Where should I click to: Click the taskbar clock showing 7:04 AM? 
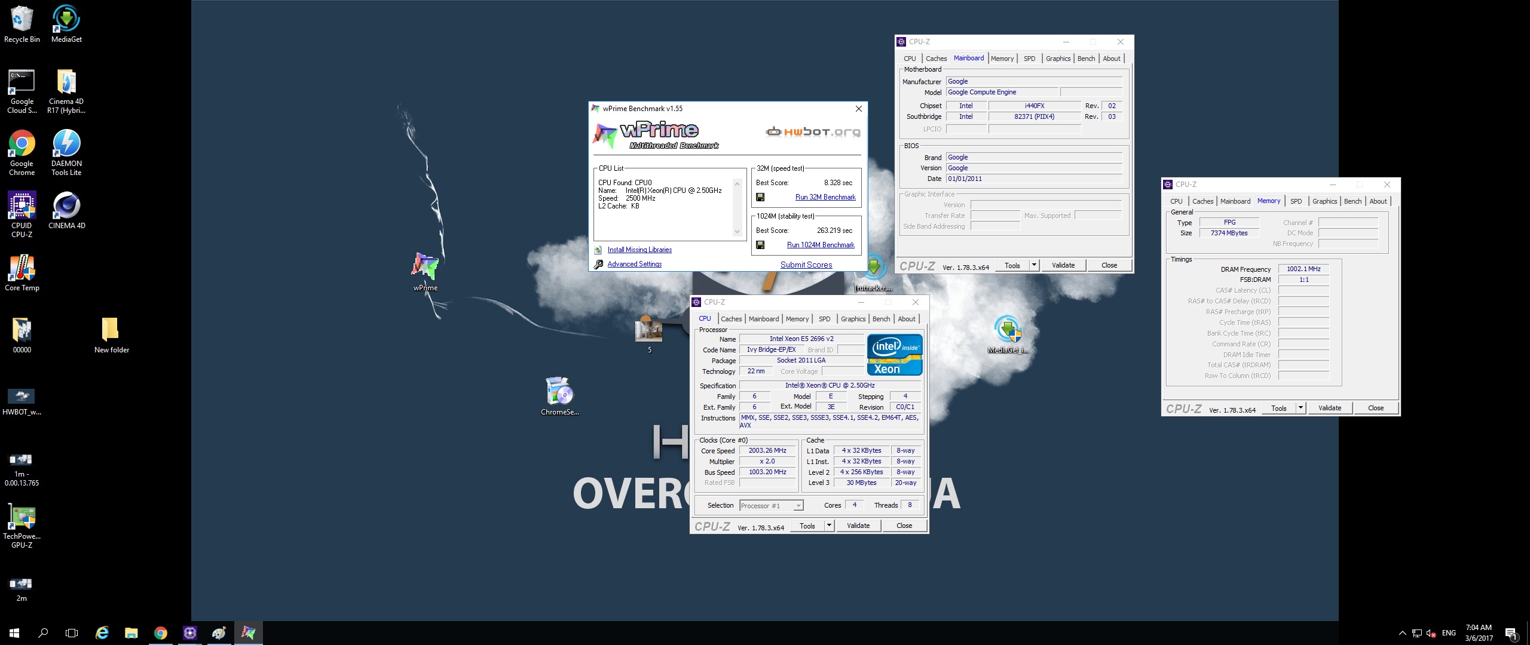pos(1479,633)
